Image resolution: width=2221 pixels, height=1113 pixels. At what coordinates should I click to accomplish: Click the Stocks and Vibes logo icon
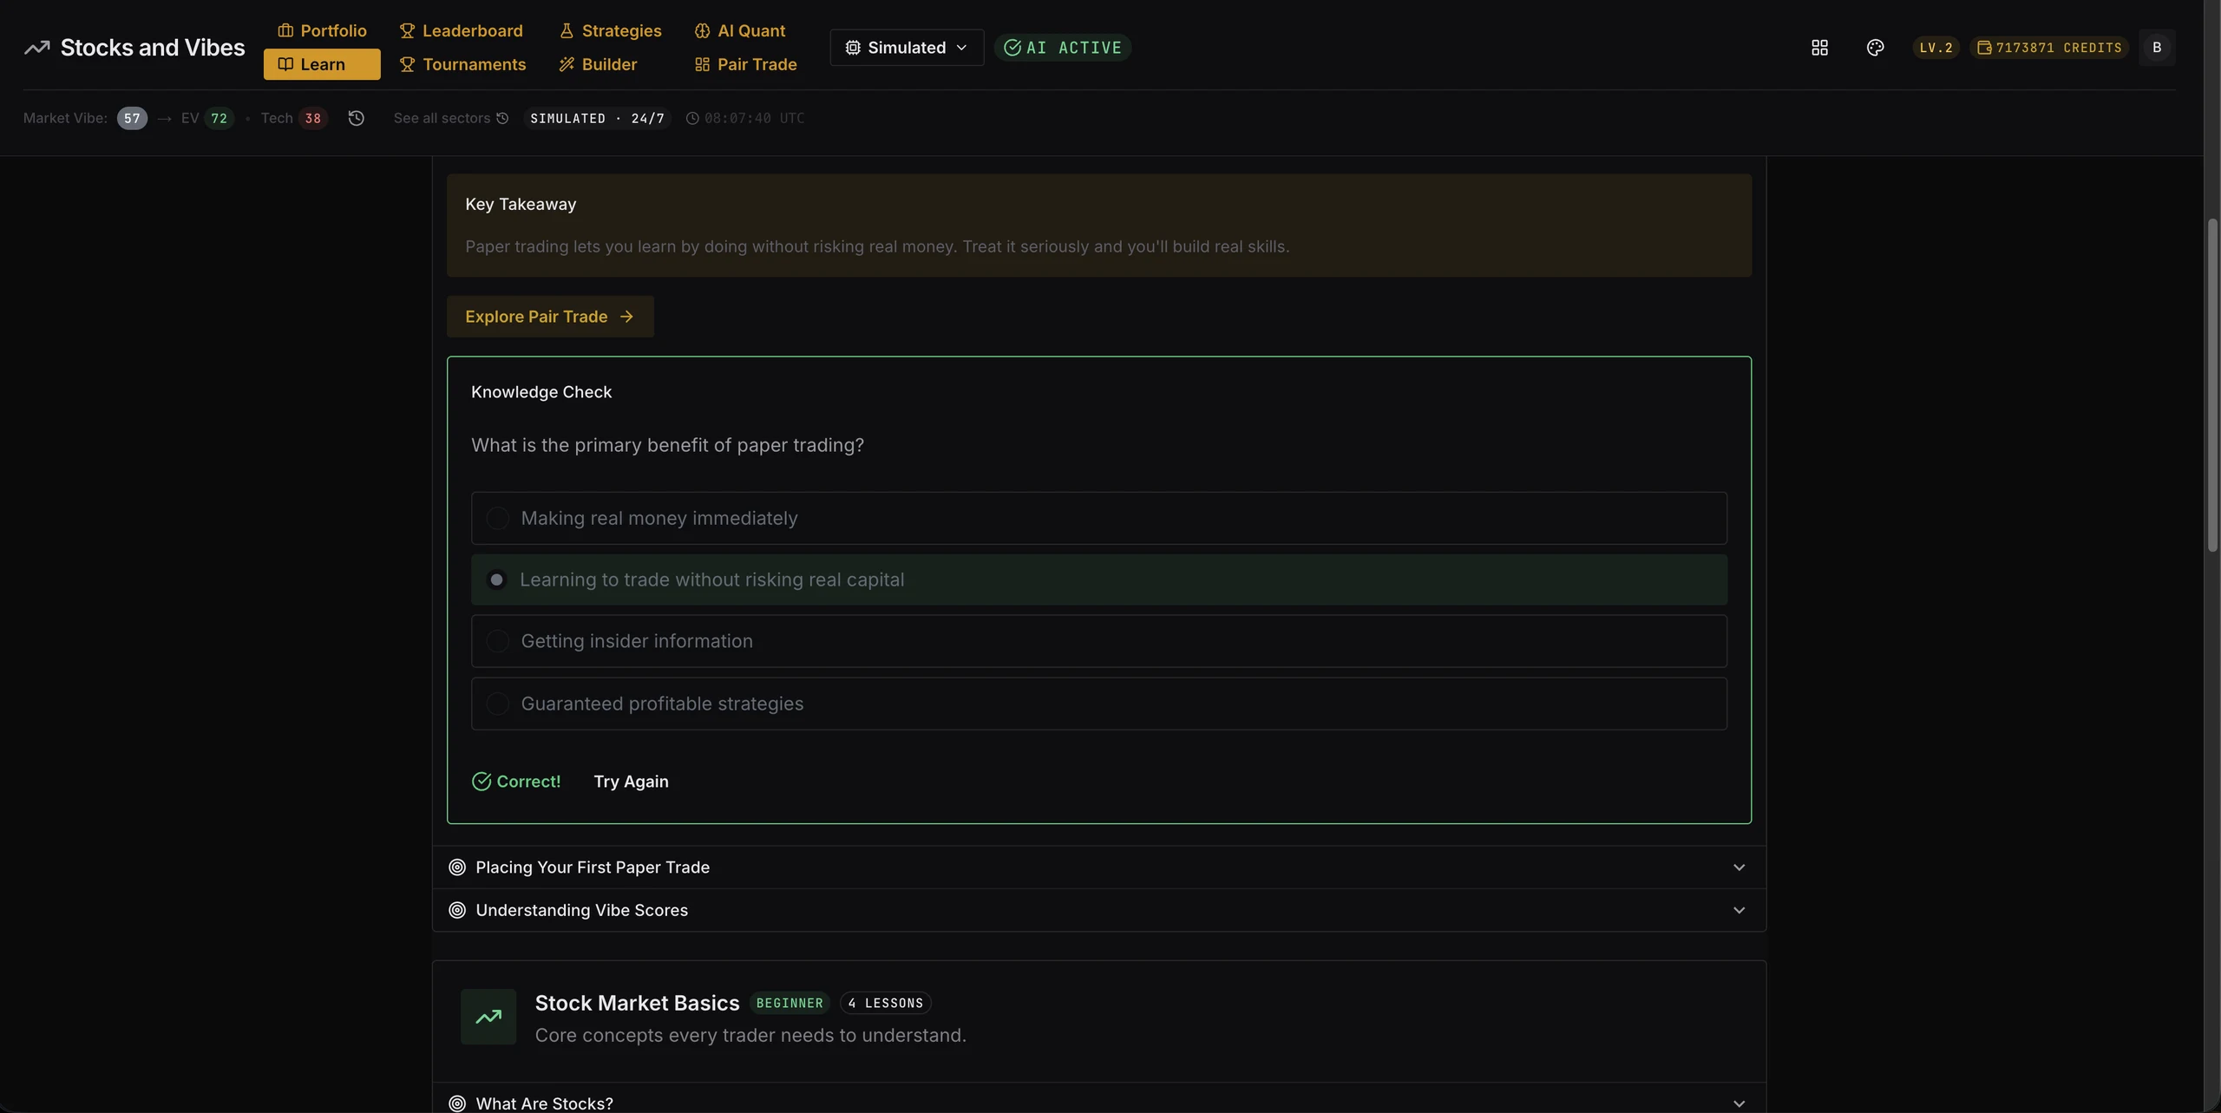click(x=36, y=48)
